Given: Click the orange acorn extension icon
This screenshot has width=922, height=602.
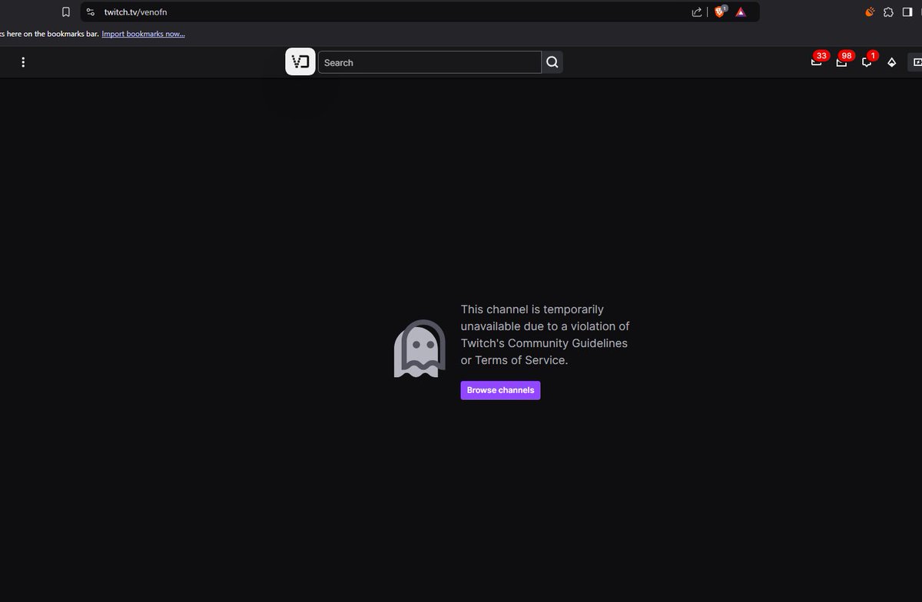Looking at the screenshot, I should tap(870, 12).
